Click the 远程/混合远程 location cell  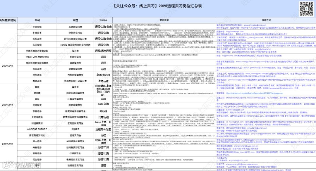pyautogui.click(x=103, y=51)
